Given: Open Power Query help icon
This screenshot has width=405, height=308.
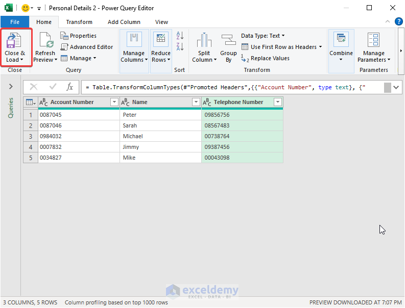Looking at the screenshot, I should [x=399, y=21].
